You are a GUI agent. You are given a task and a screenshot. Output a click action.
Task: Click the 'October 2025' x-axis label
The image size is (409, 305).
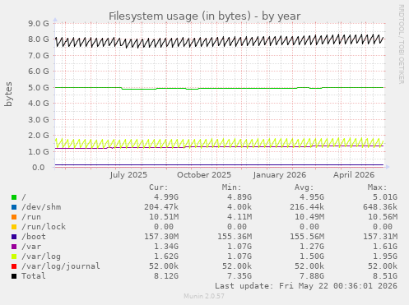(x=204, y=175)
